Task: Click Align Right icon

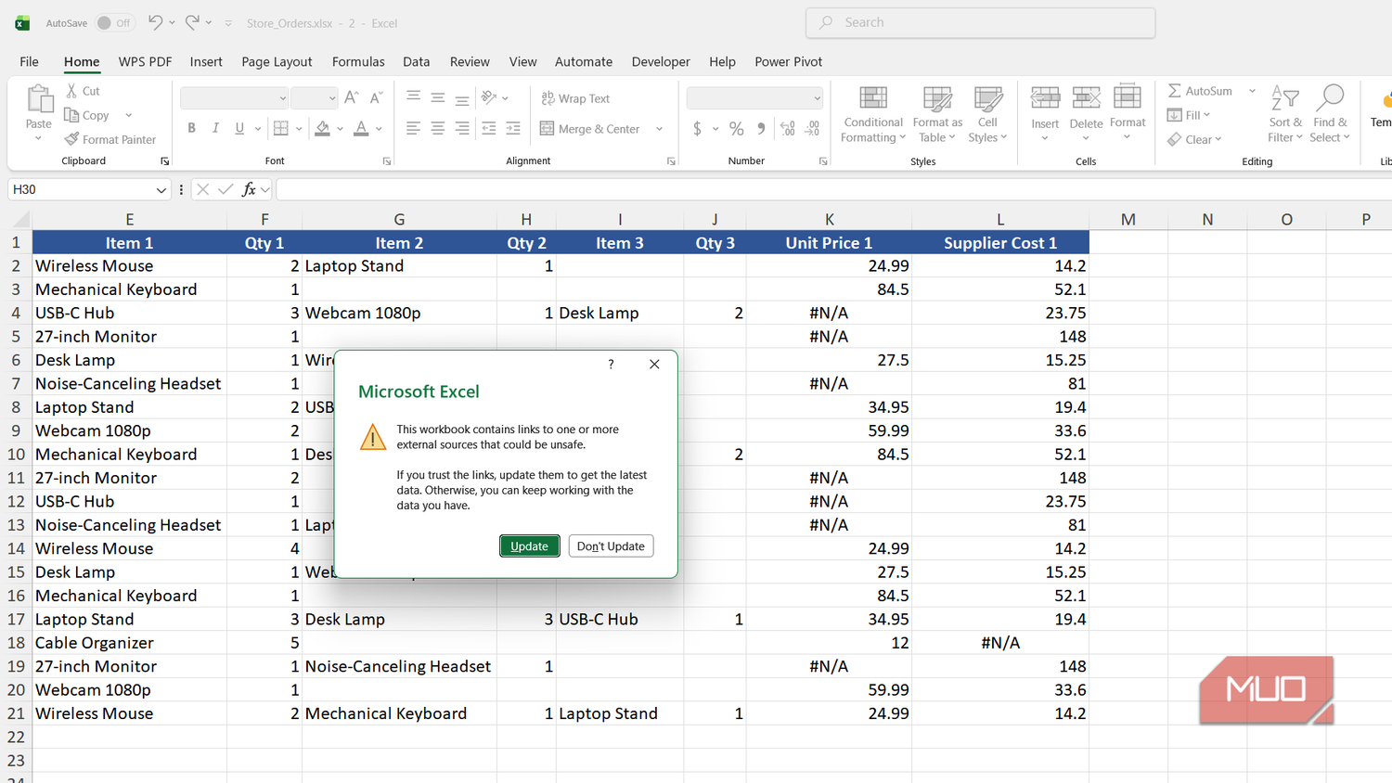Action: click(461, 128)
